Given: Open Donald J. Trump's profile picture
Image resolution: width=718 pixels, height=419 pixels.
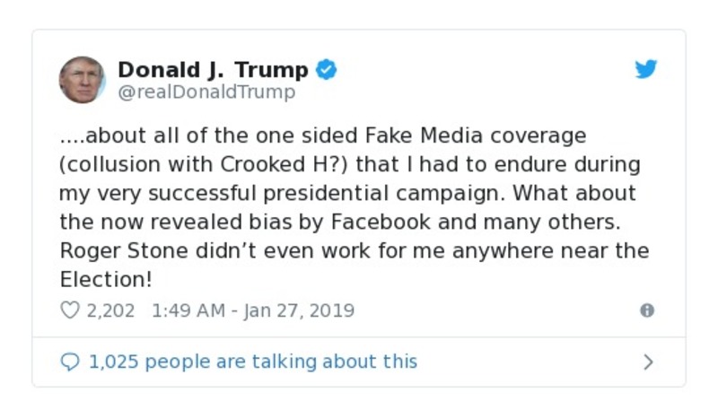Looking at the screenshot, I should (x=82, y=79).
